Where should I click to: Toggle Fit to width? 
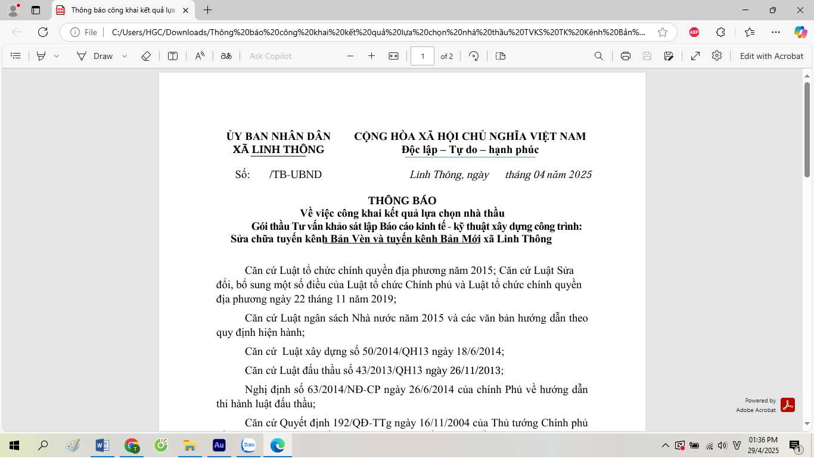(x=393, y=56)
